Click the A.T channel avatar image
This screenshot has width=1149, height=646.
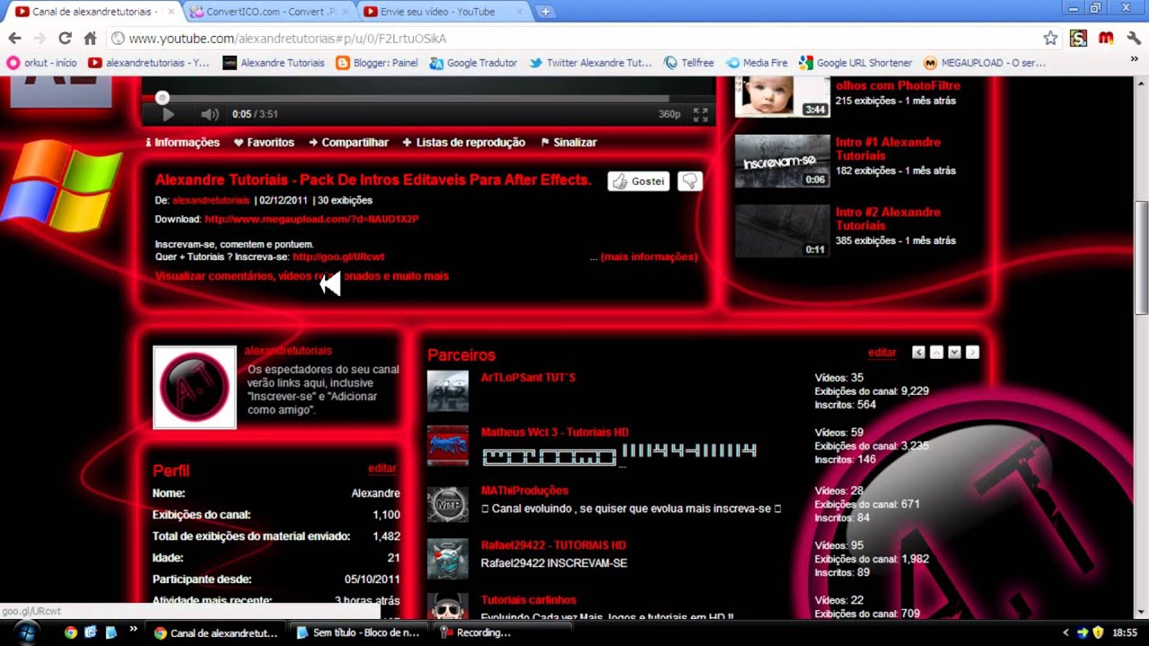coord(195,388)
